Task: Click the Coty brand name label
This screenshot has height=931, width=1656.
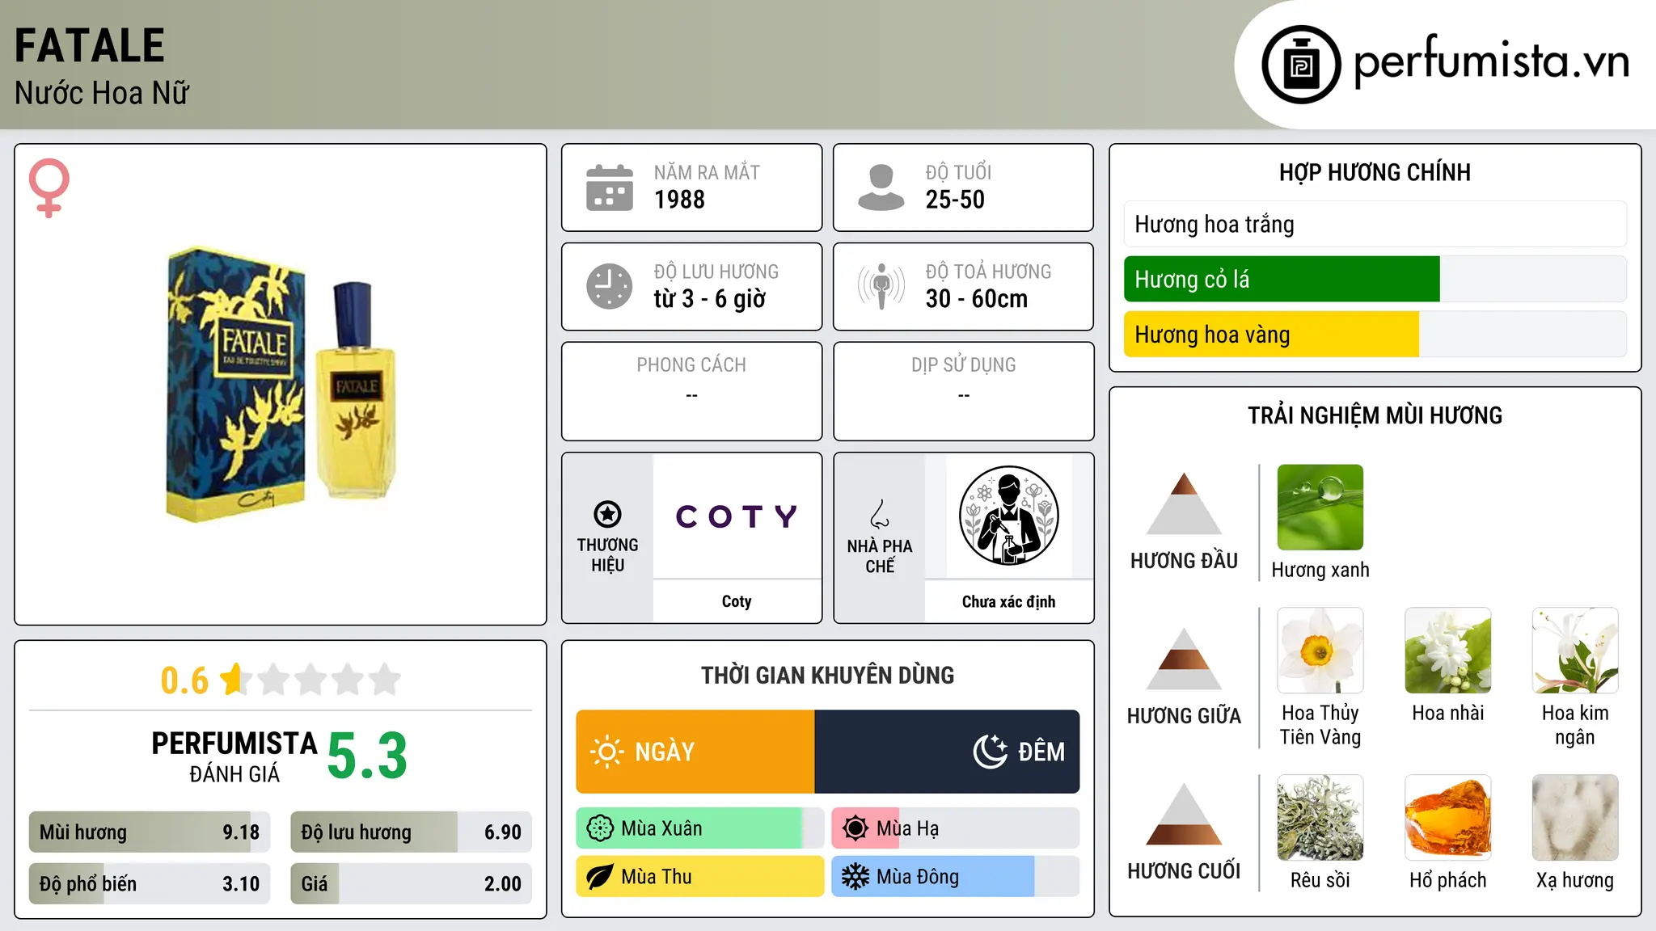Action: pos(737,601)
